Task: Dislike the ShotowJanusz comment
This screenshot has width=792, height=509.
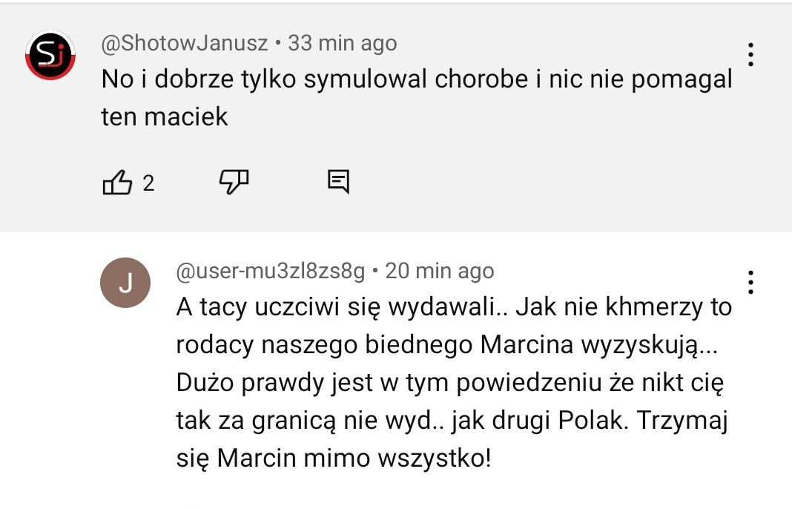Action: (x=234, y=181)
